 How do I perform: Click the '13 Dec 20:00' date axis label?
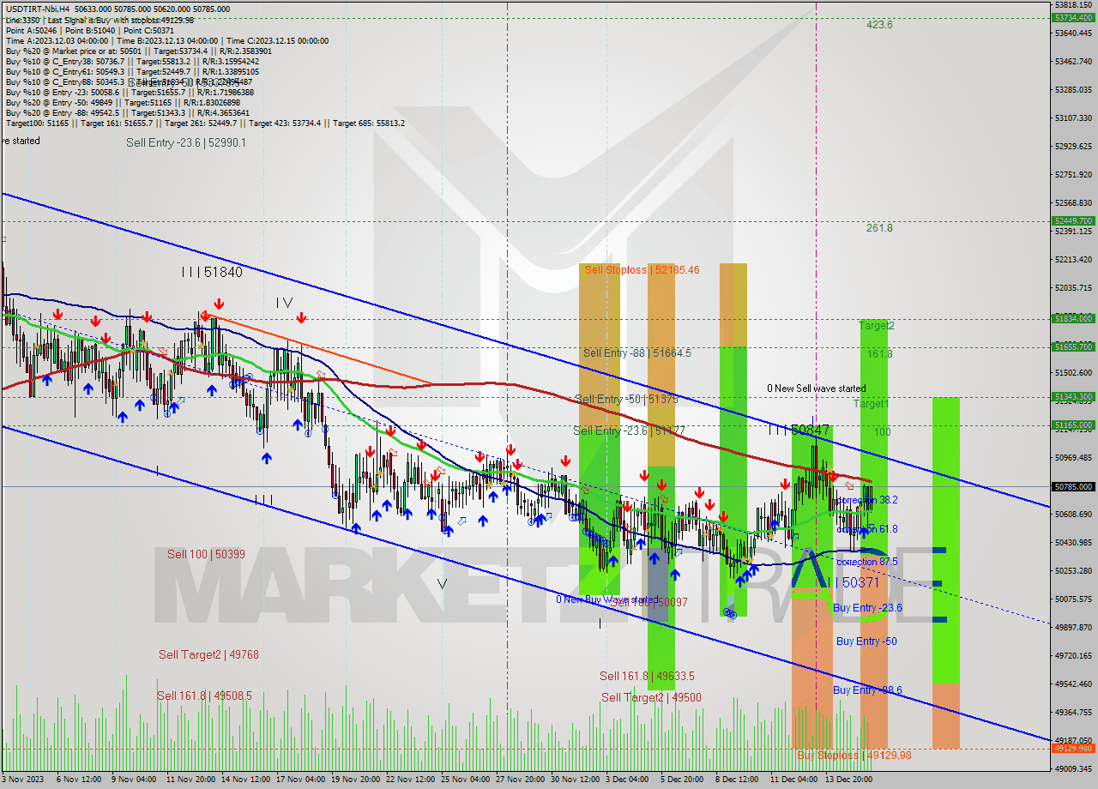(849, 779)
